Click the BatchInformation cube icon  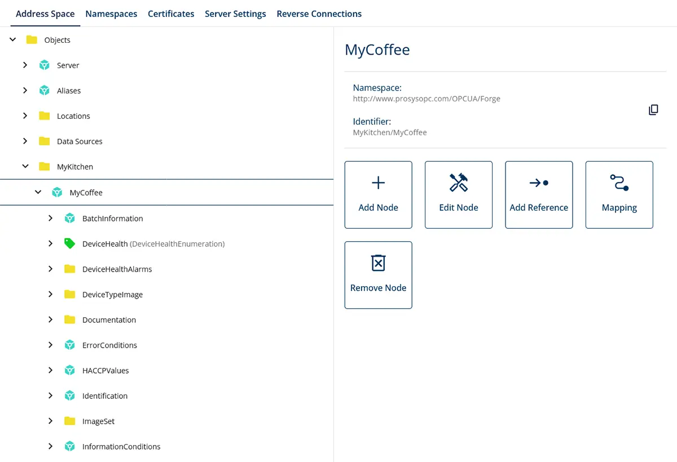coord(70,219)
